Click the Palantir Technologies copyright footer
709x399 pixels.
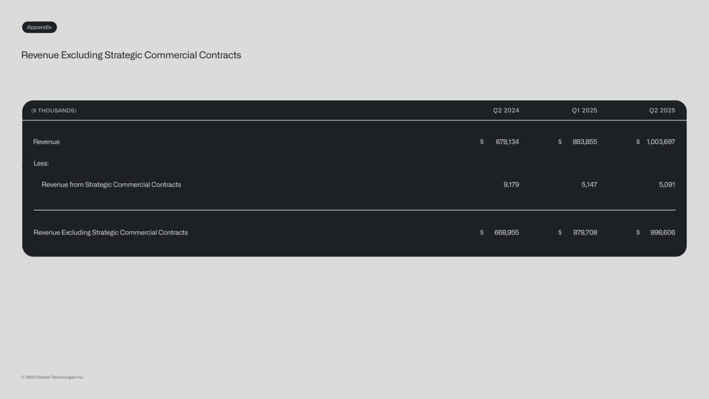pyautogui.click(x=53, y=377)
